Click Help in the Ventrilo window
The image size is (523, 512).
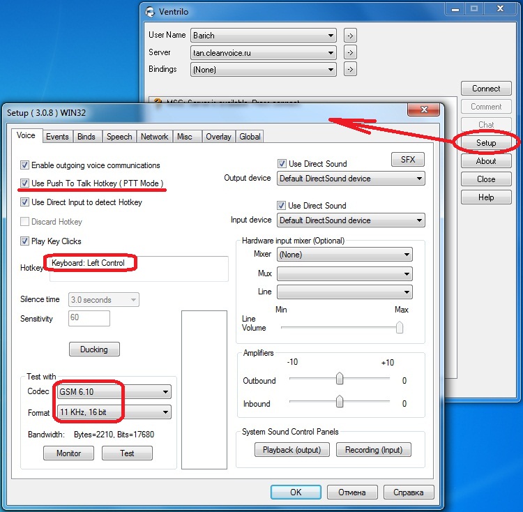[486, 197]
